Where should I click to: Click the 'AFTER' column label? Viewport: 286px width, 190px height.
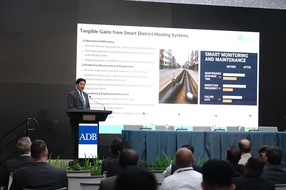pyautogui.click(x=247, y=67)
